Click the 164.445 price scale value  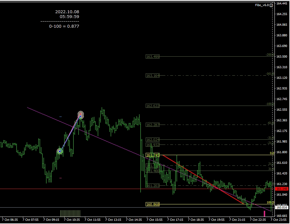click(x=282, y=3)
